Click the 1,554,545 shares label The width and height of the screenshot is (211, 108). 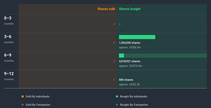pyautogui.click(x=130, y=43)
